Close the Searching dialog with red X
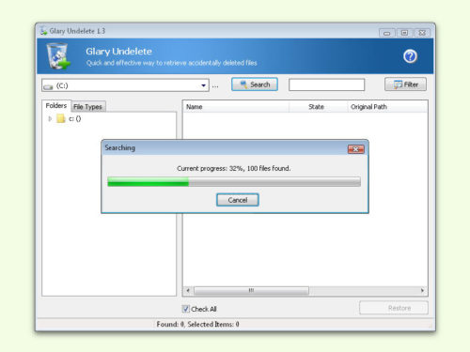The image size is (470, 352). point(356,149)
